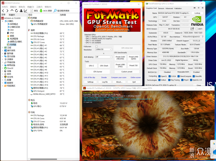The image size is (216, 161).
Task: Open 报告 in the AIDA64 toolbar
Action: pos(34,11)
